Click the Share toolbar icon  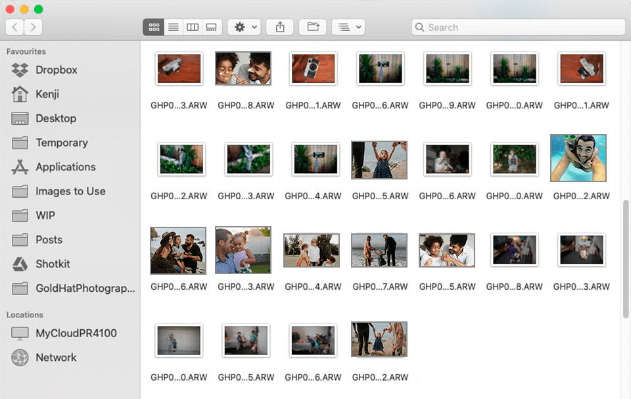[280, 27]
